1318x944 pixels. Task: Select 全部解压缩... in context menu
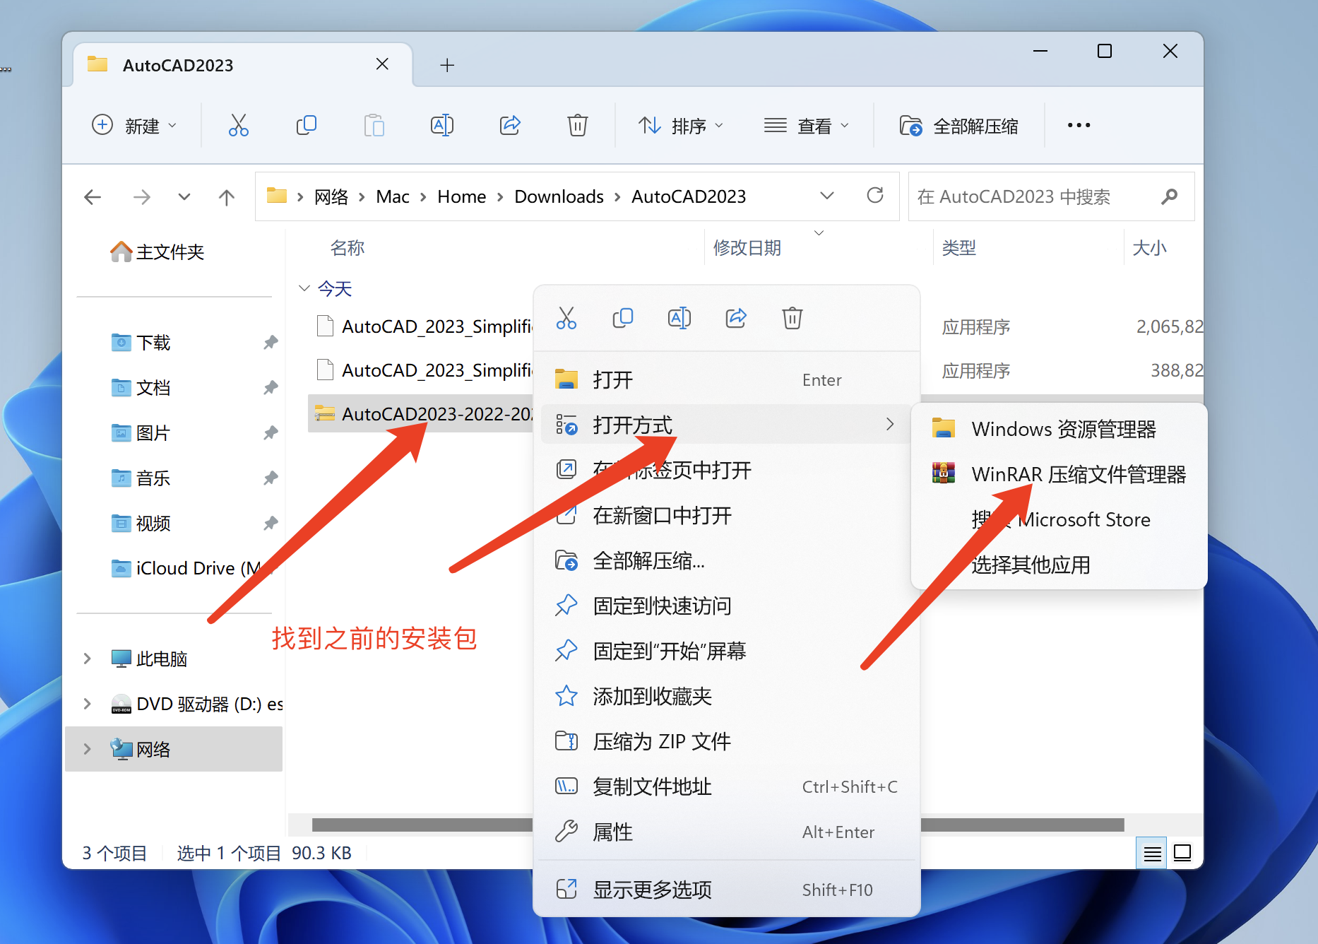click(x=726, y=560)
